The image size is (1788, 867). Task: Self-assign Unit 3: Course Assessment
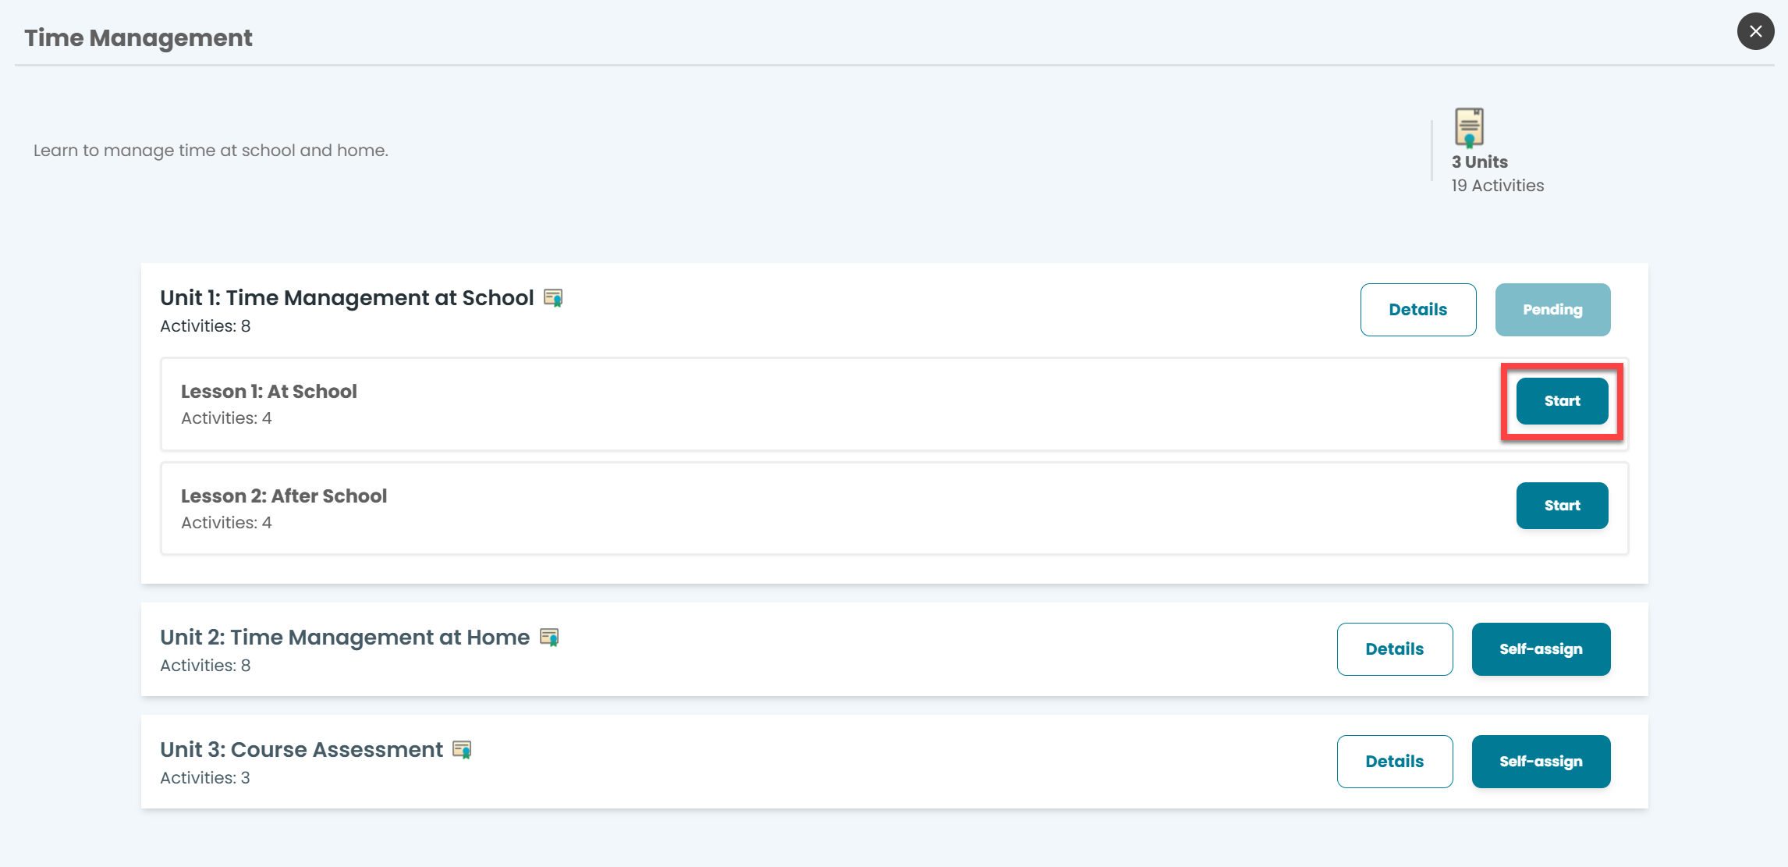pyautogui.click(x=1541, y=762)
